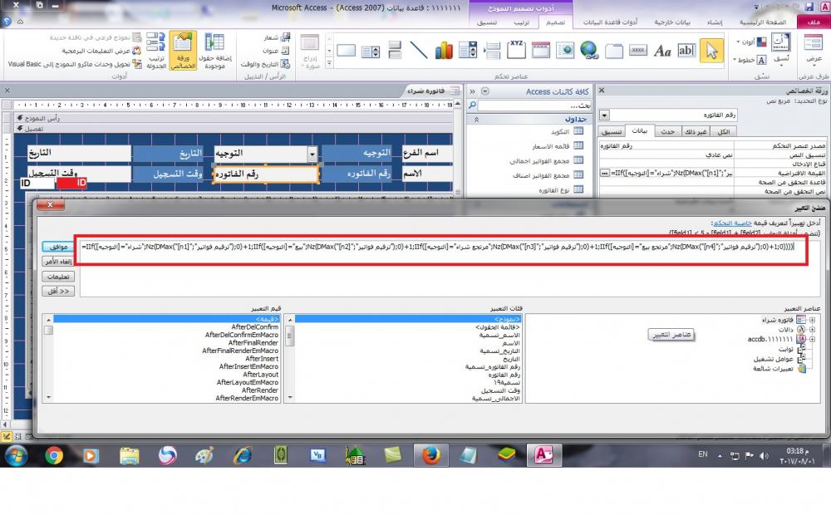The image size is (831, 515).
Task: Open the عرض view dropdown
Action: coord(814,51)
